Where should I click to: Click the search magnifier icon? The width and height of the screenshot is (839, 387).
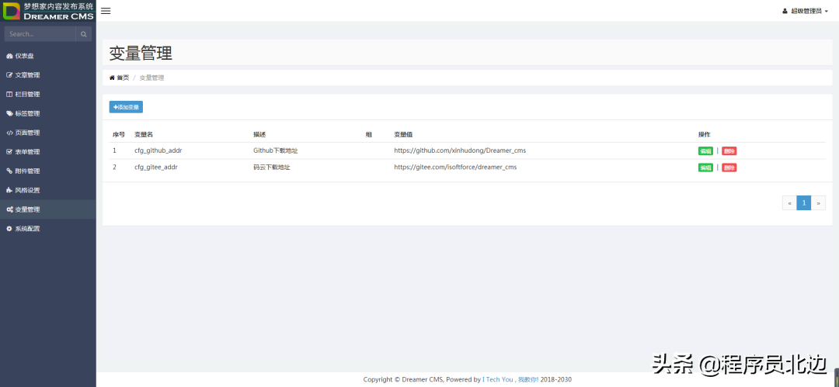pyautogui.click(x=83, y=34)
